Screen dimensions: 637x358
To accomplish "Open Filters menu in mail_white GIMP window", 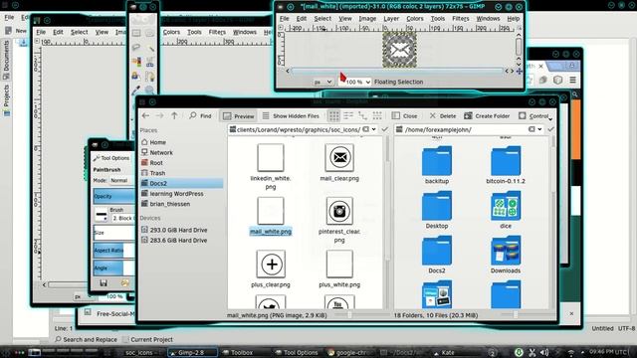I will tap(461, 19).
